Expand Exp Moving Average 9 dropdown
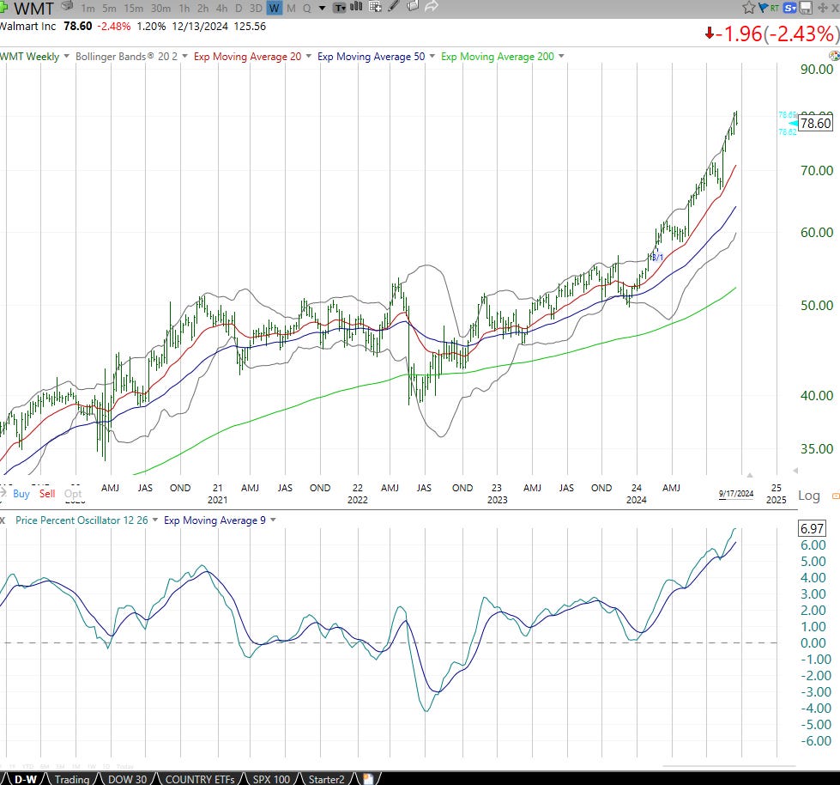 coord(273,520)
